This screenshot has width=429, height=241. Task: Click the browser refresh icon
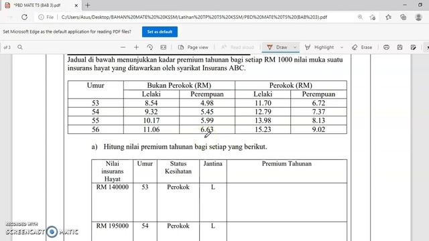(24, 17)
